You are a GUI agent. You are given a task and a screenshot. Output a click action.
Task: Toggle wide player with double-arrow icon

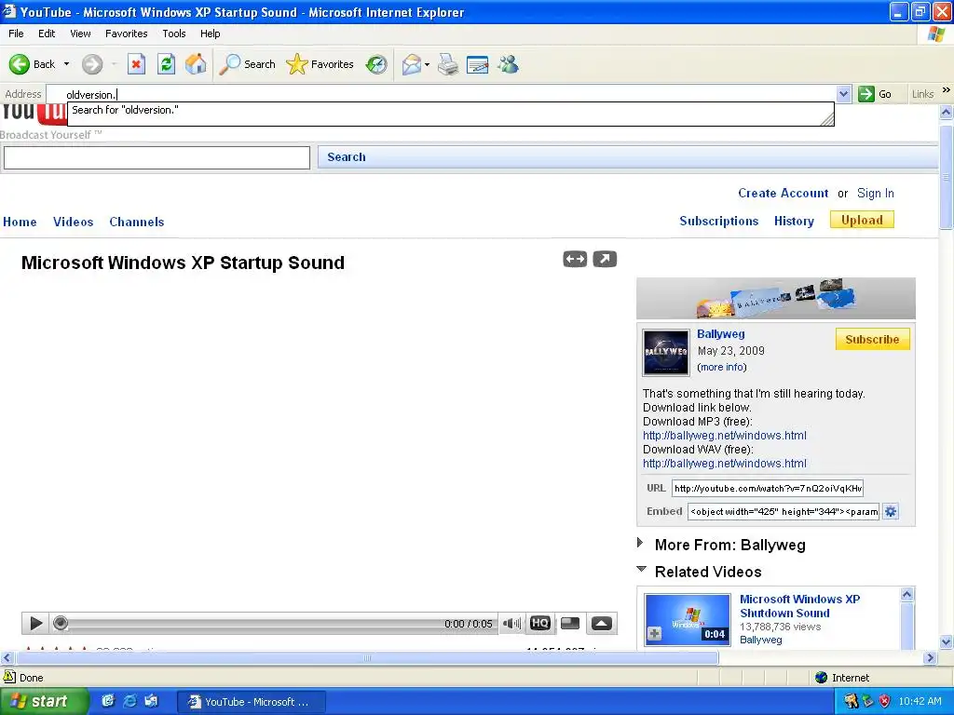pyautogui.click(x=575, y=259)
